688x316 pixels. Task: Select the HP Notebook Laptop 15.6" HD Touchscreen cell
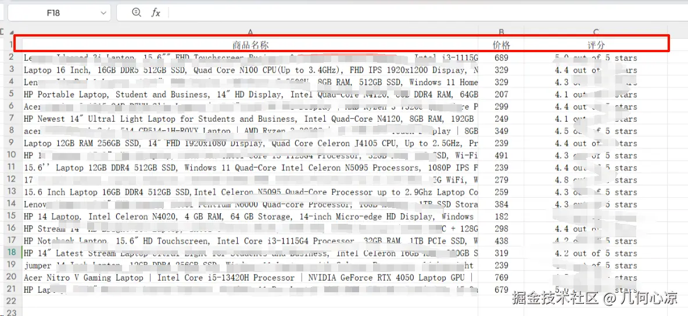point(250,241)
